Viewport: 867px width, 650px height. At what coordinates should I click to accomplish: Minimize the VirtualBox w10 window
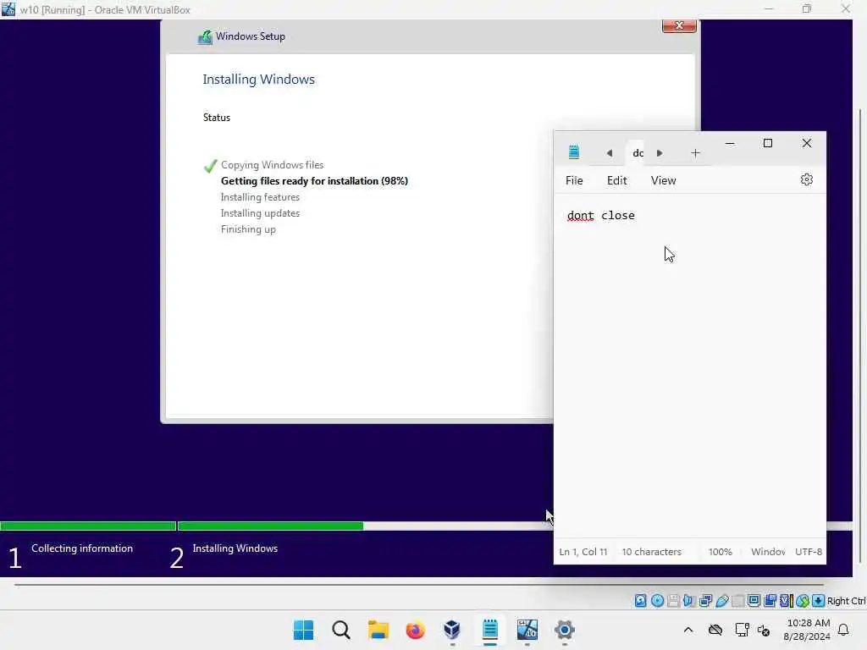769,8
